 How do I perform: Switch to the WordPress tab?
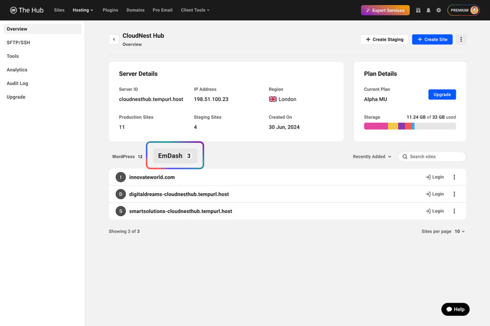(x=127, y=156)
